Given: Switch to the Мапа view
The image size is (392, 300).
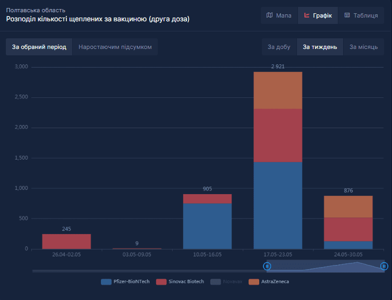Looking at the screenshot, I should pos(279,15).
